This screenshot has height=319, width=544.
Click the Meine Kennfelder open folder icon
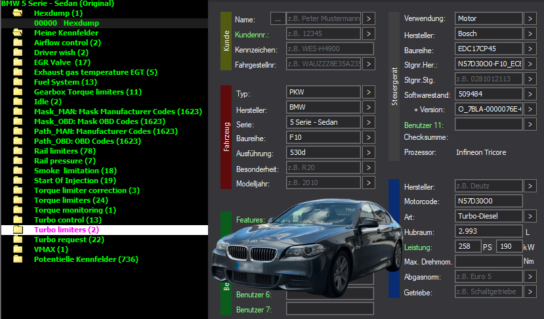pyautogui.click(x=18, y=33)
